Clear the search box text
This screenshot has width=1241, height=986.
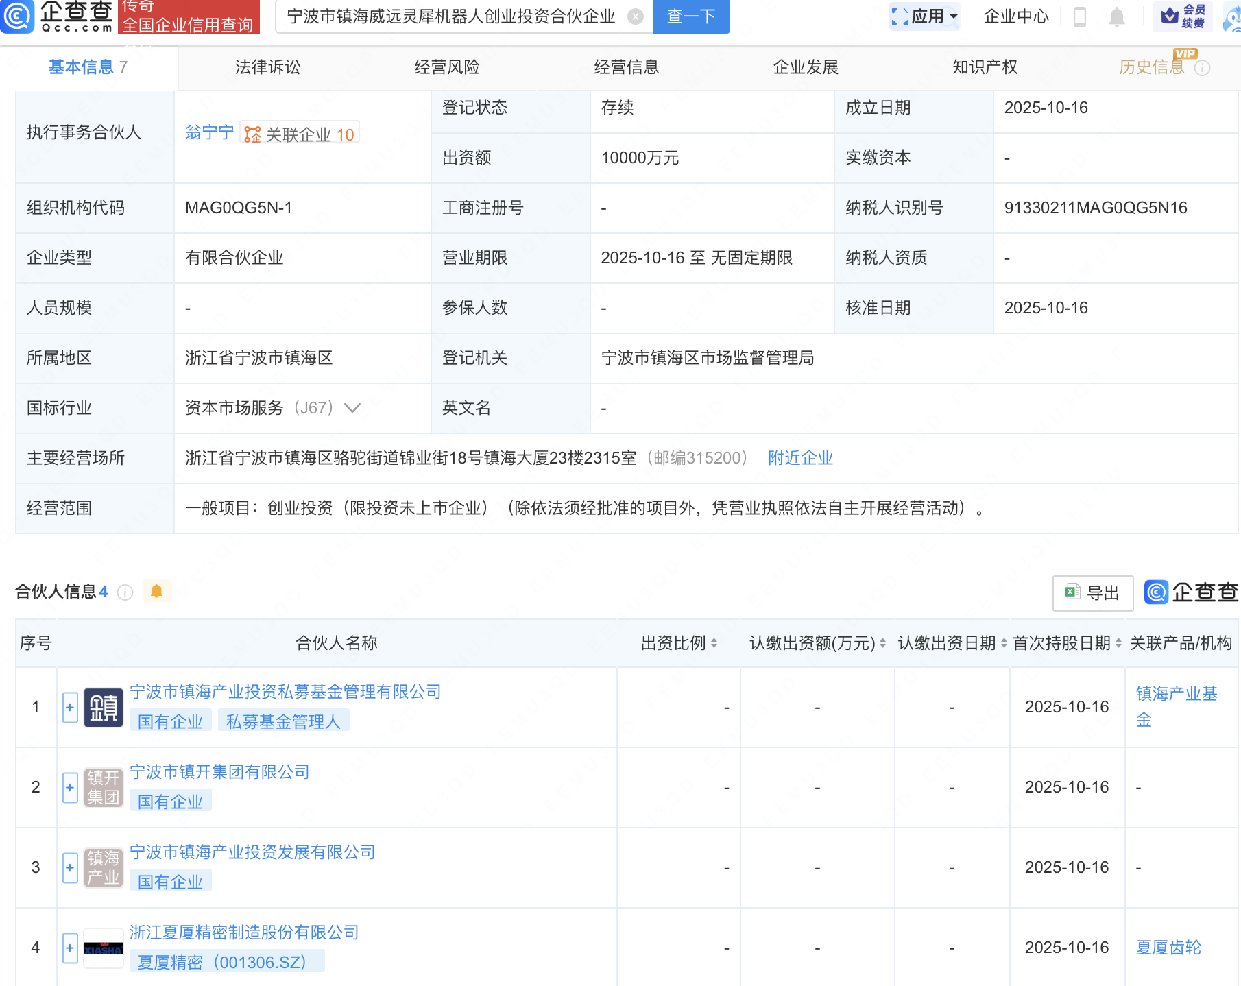point(636,16)
